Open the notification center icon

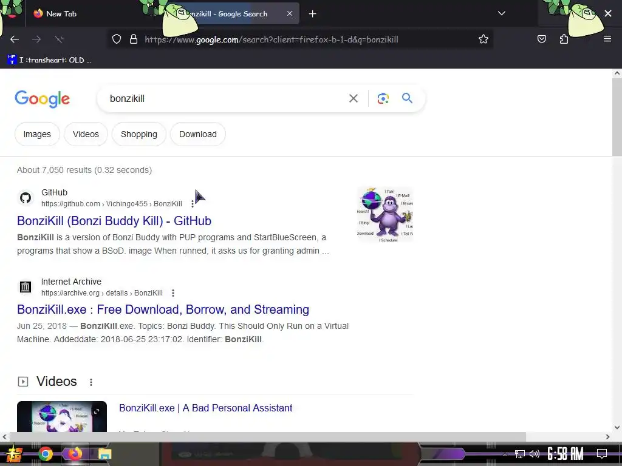(602, 454)
